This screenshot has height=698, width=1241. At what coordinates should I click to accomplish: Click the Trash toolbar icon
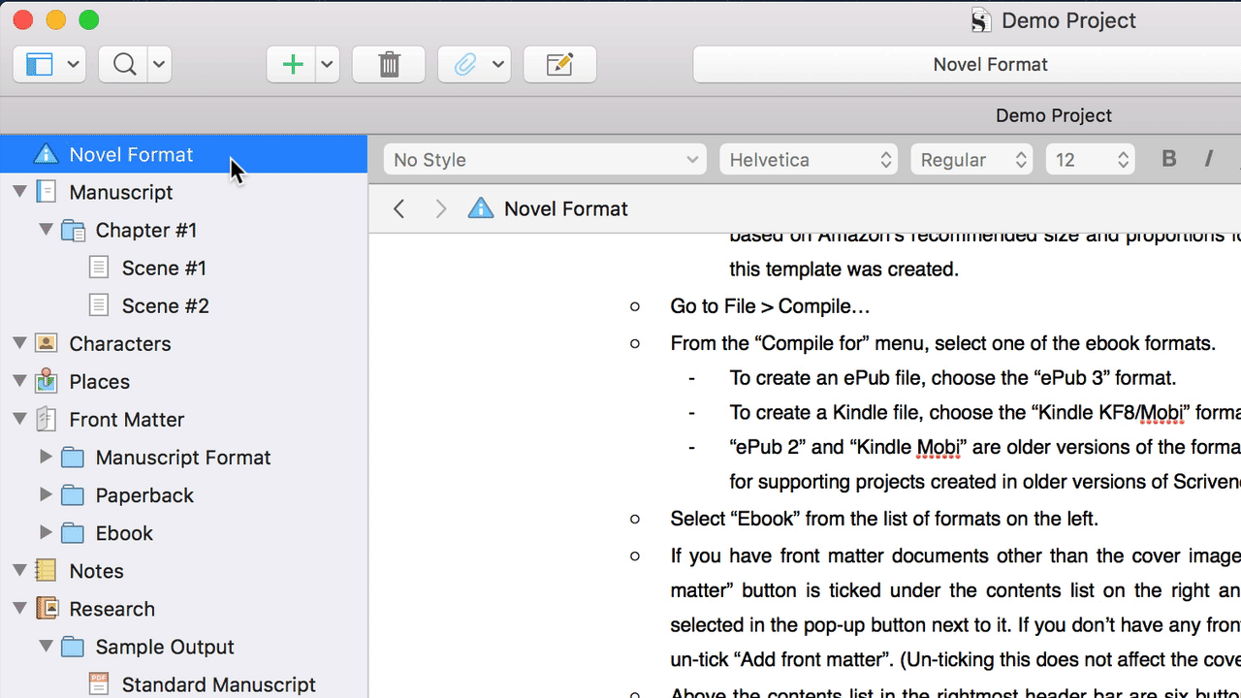point(389,65)
